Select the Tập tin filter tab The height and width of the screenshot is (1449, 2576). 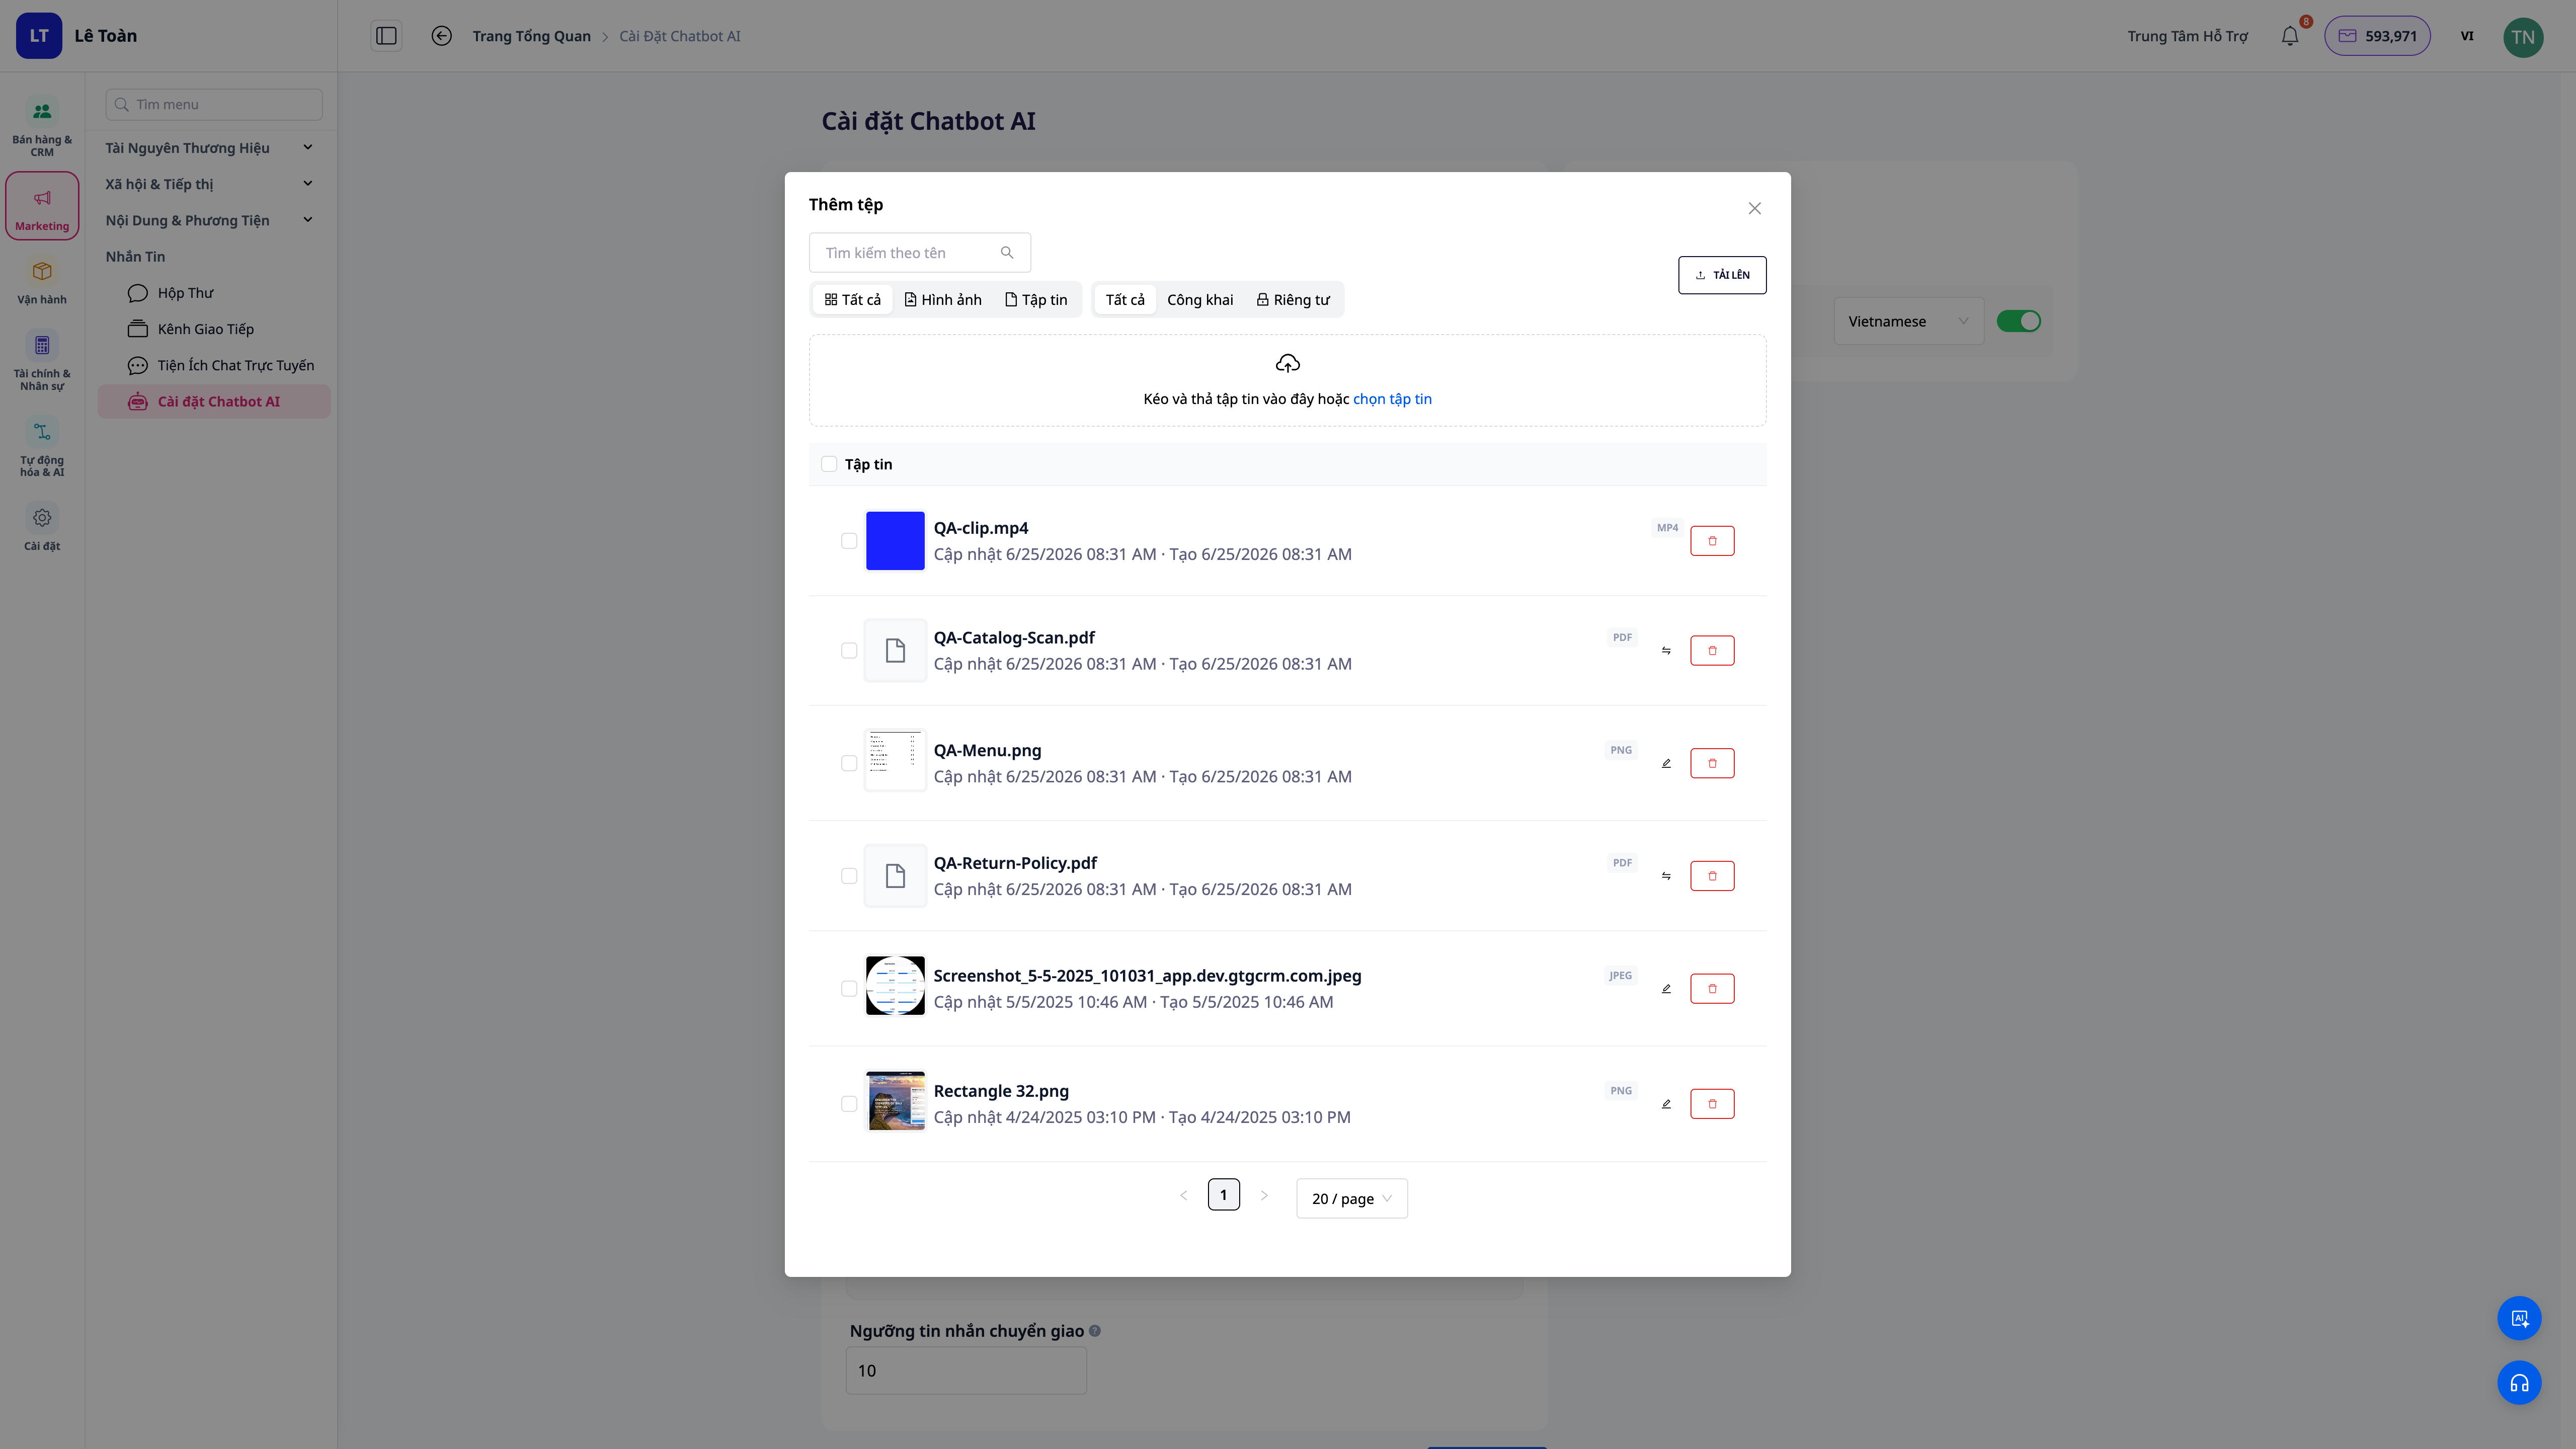[x=1035, y=300]
